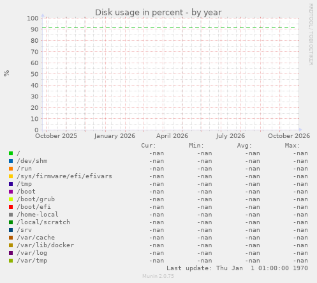Image resolution: width=317 pixels, height=283 pixels.
Task: Click the Avg -nan value for /boot
Action: coord(253,192)
